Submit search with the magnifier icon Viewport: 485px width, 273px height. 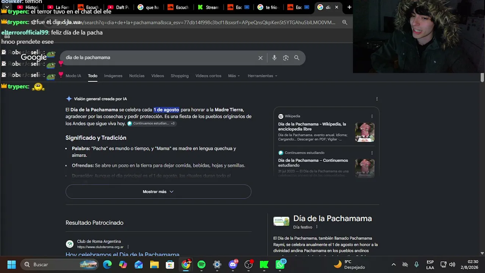pyautogui.click(x=297, y=58)
